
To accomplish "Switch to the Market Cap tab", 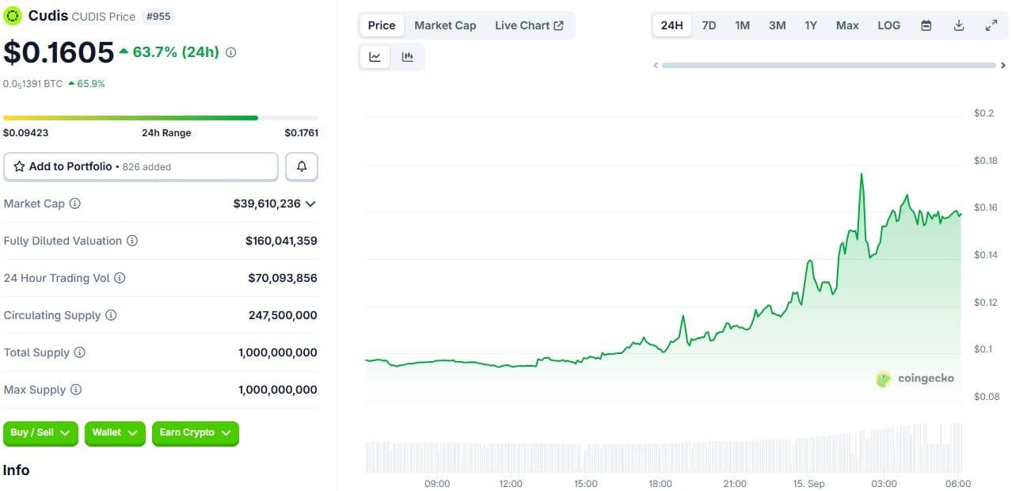I will click(445, 25).
